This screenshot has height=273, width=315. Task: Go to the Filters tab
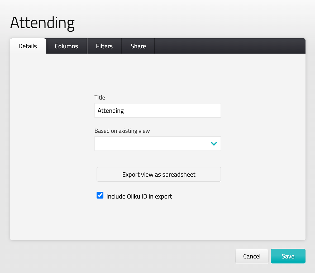[x=104, y=46]
